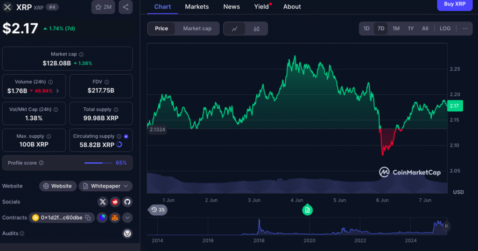Image resolution: width=478 pixels, height=251 pixels.
Task: Select the Market cap chart toggle
Action: click(197, 28)
